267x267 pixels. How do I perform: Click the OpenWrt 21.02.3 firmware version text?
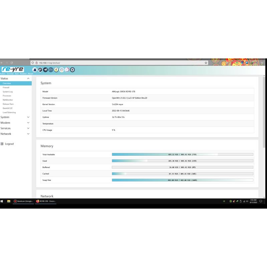(x=129, y=98)
